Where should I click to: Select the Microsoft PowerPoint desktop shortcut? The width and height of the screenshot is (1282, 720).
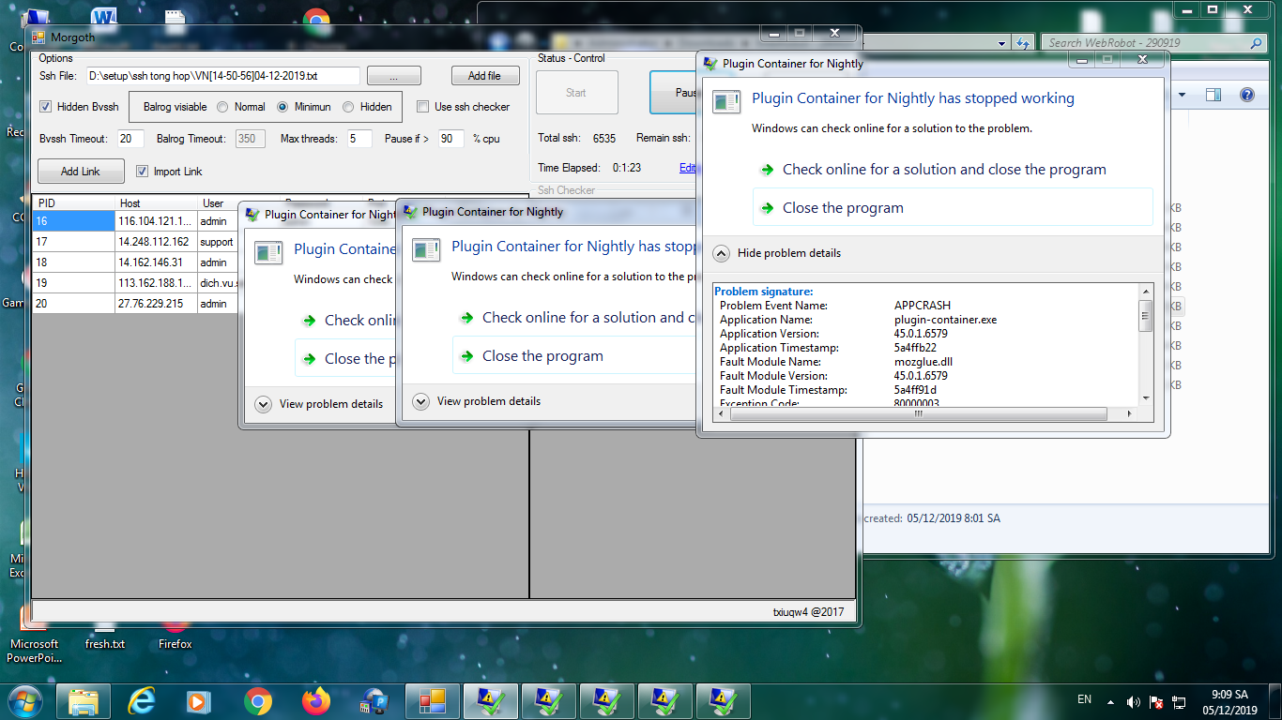coord(34,637)
